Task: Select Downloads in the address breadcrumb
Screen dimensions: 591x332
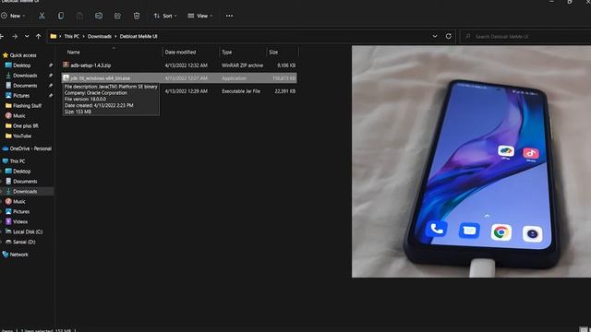Action: click(x=100, y=37)
